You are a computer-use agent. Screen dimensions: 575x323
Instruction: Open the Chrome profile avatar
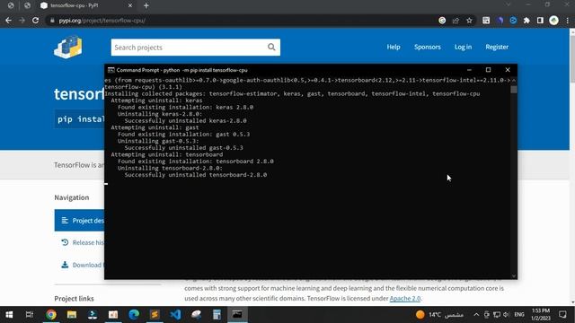tap(553, 21)
